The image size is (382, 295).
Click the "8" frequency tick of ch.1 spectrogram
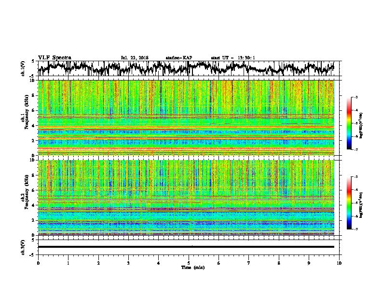34,95
